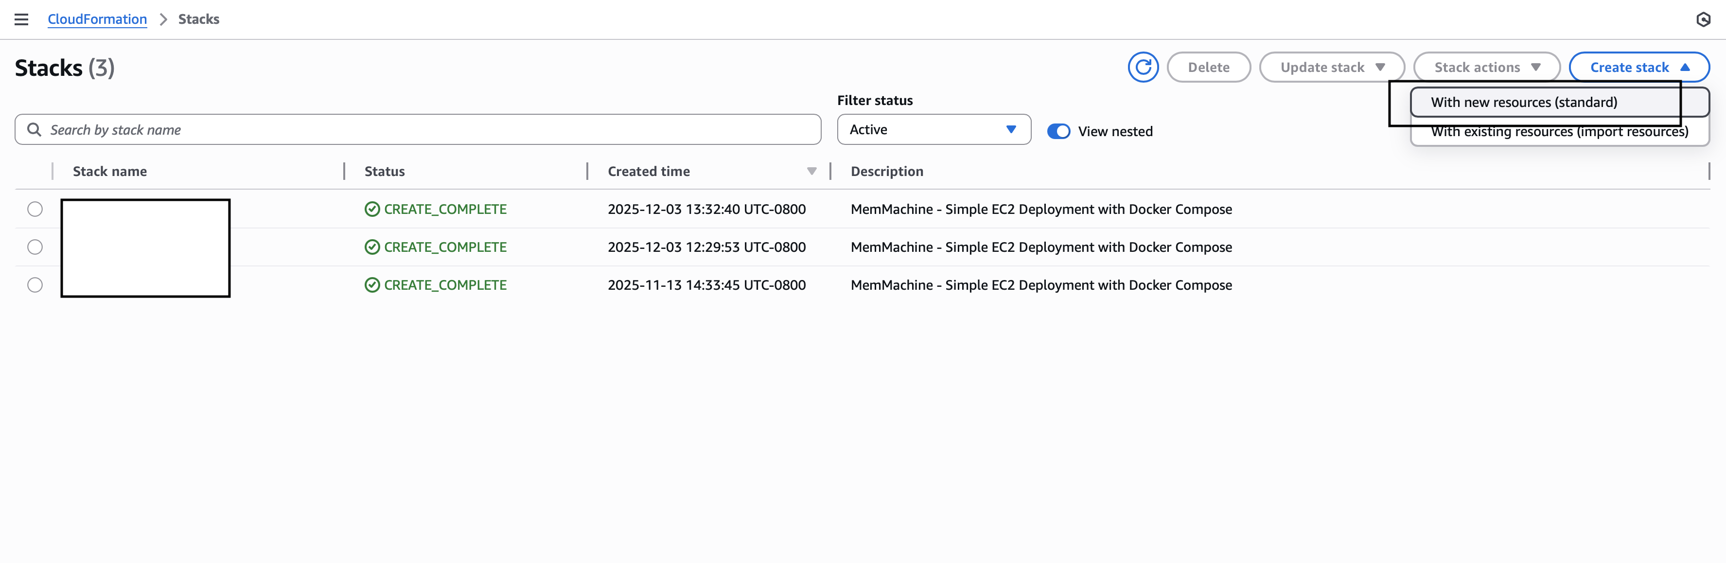Open the Filter status Active dropdown
Image resolution: width=1726 pixels, height=563 pixels.
[933, 129]
